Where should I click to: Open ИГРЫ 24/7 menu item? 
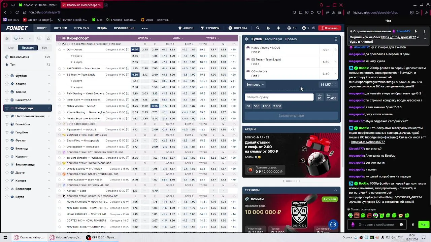tap(82, 28)
